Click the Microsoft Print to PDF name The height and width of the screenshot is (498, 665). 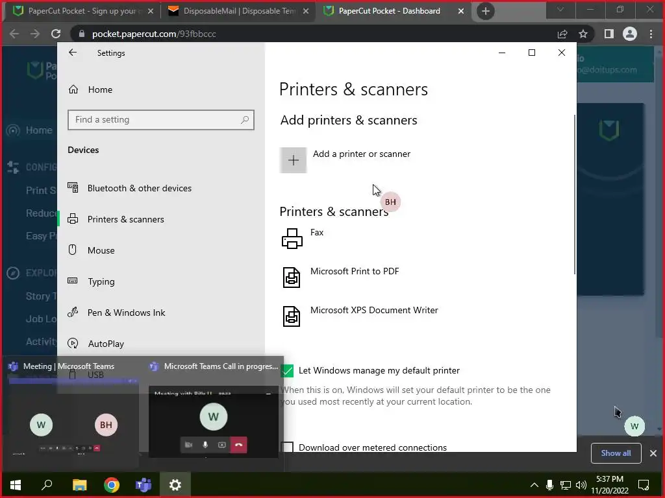coord(355,271)
